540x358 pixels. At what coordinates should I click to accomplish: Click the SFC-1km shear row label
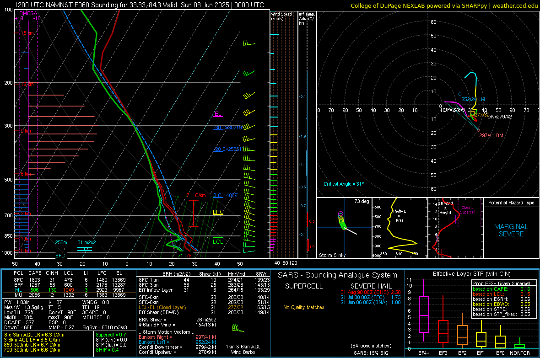click(149, 280)
